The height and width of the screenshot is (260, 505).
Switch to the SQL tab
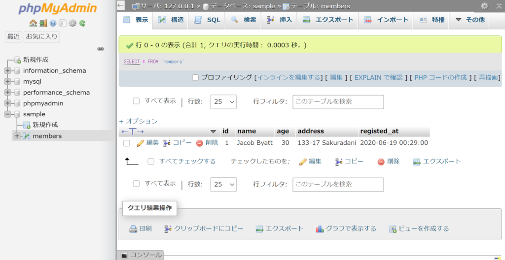point(208,20)
